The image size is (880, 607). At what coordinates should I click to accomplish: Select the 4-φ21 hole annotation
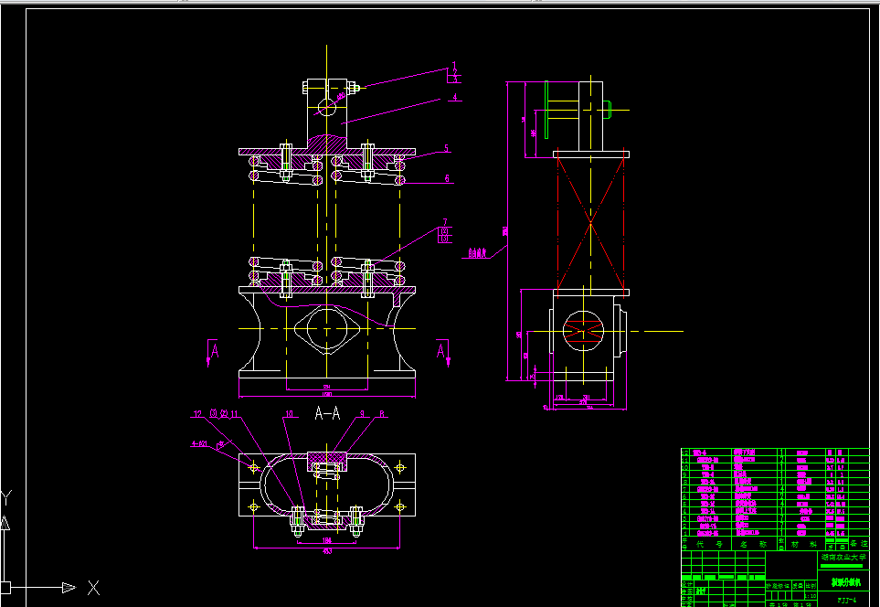click(200, 443)
